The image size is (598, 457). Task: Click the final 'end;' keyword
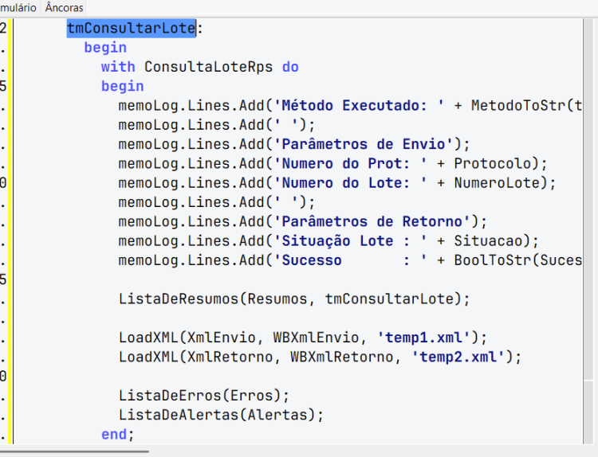pyautogui.click(x=117, y=435)
